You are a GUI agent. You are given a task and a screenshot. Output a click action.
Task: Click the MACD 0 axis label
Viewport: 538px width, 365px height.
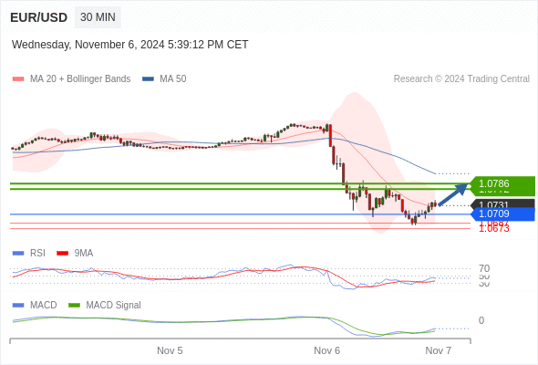pyautogui.click(x=481, y=320)
